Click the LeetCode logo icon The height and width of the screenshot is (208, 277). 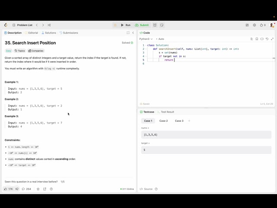point(6,25)
